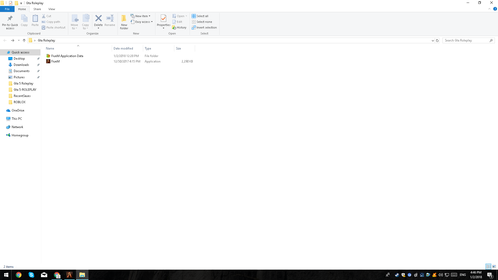Open Gta 5-ROLEPLAY sidebar folder
The width and height of the screenshot is (498, 280).
[x=25, y=90]
